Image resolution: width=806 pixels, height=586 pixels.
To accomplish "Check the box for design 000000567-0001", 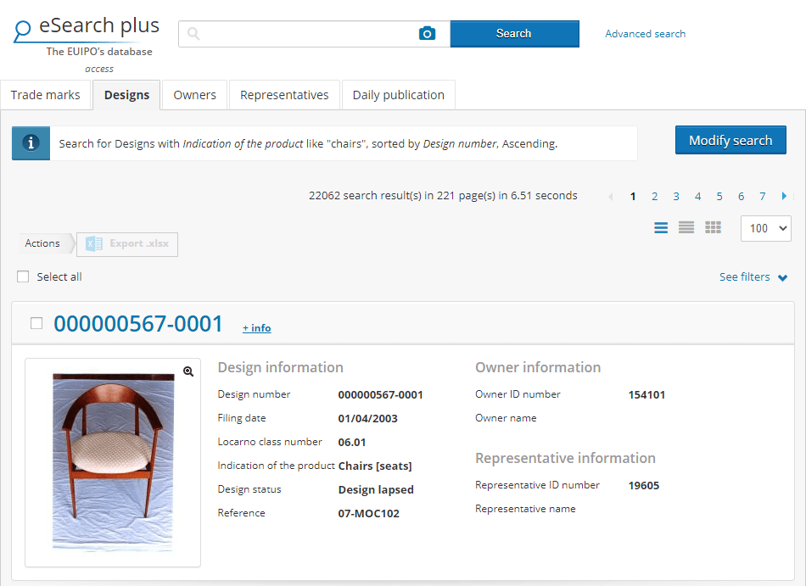I will (36, 323).
